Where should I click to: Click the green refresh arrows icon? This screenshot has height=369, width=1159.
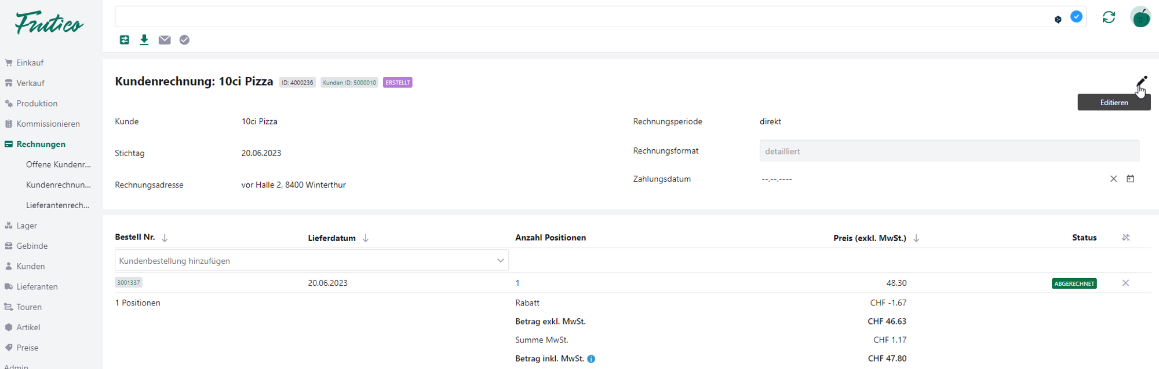1109,17
